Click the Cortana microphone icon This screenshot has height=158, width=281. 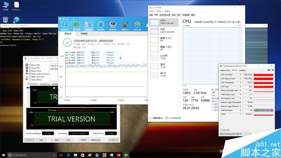pyautogui.click(x=54, y=155)
